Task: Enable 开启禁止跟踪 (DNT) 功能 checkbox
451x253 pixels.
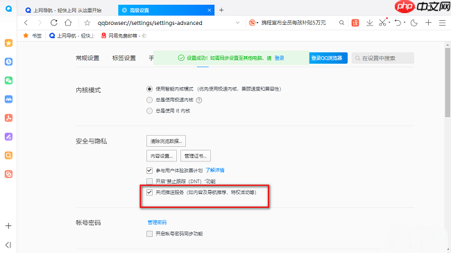Action: (x=149, y=182)
